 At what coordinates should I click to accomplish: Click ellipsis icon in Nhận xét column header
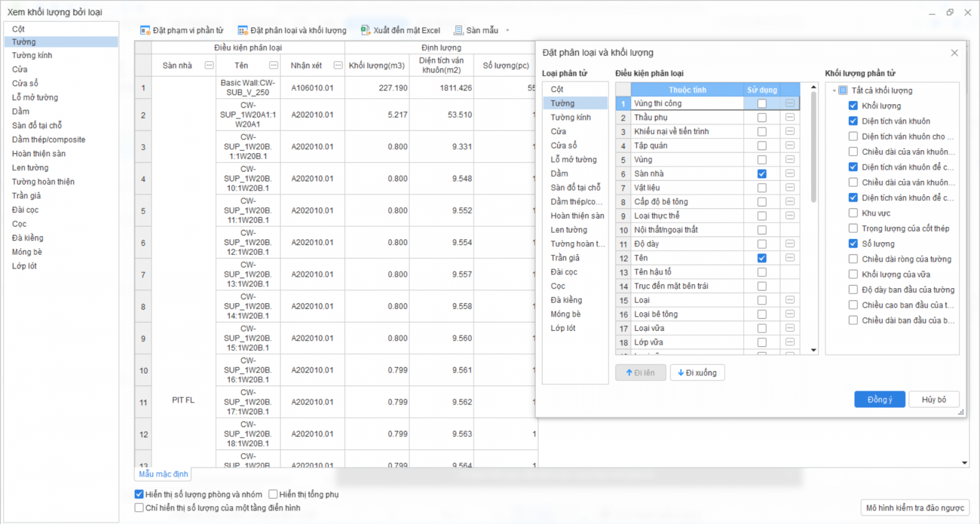pyautogui.click(x=337, y=66)
